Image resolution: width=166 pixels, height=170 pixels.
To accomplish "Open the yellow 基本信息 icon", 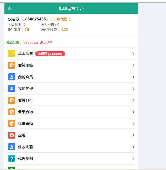I will point(12,53).
